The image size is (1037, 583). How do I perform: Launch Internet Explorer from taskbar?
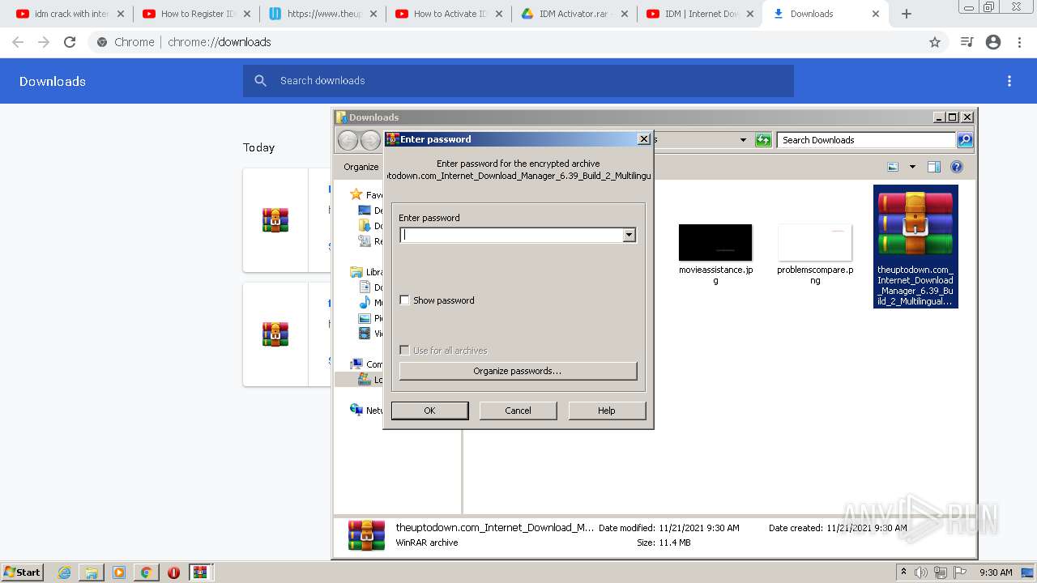65,572
